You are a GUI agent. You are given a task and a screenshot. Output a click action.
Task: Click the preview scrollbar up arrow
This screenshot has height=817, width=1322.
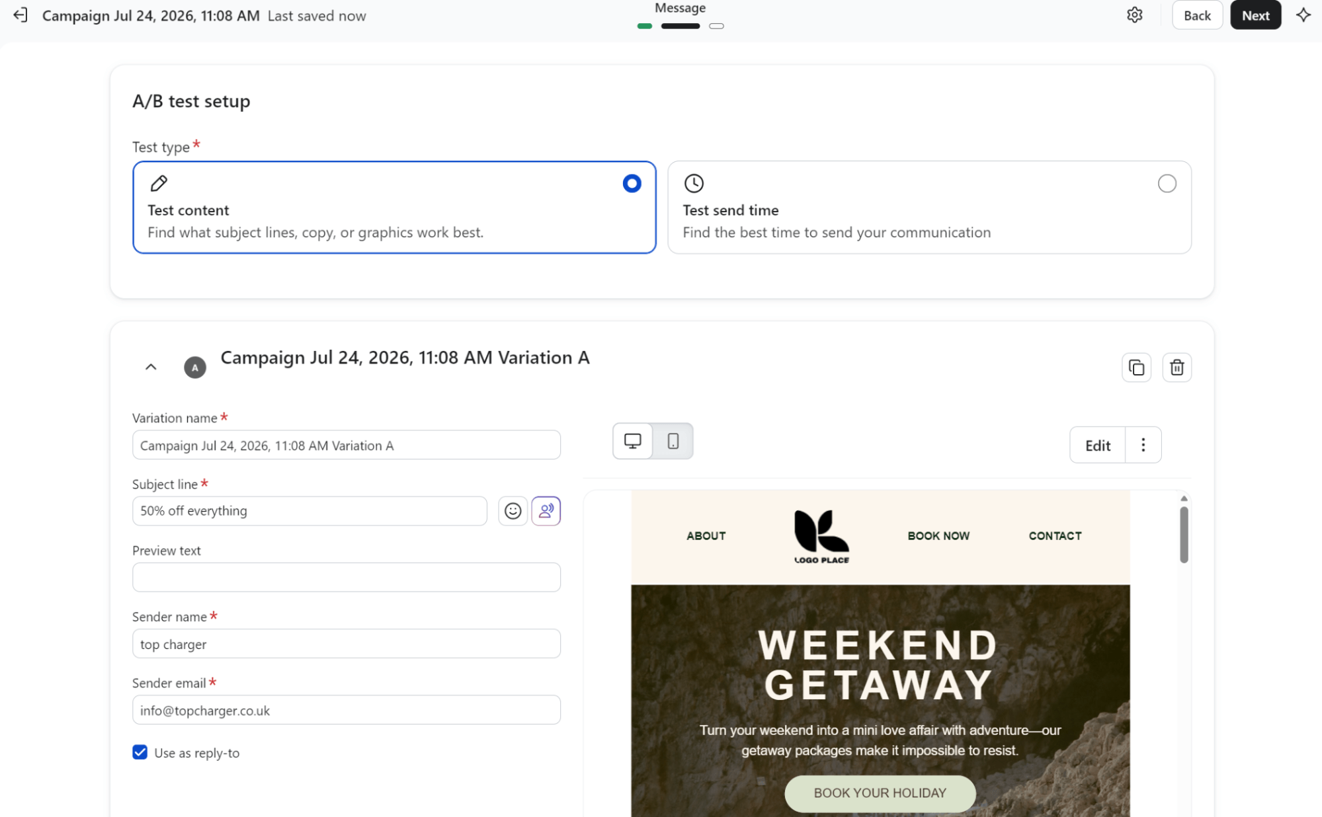(1184, 498)
